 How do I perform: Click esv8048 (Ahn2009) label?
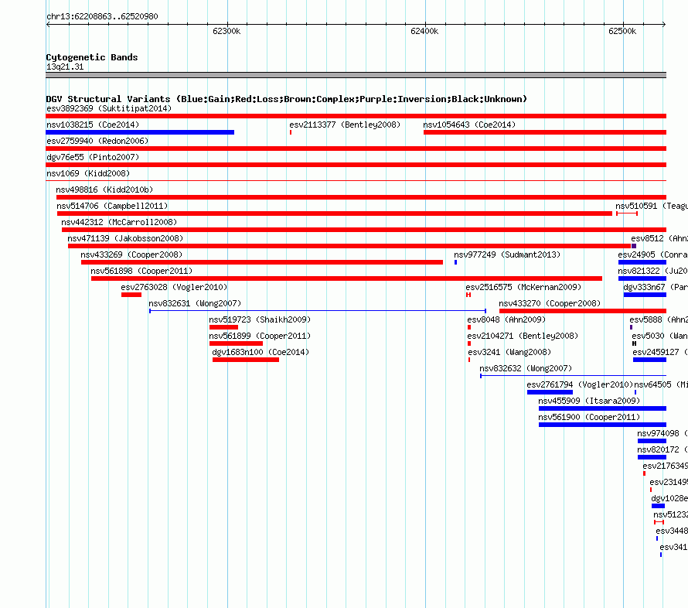pos(506,319)
